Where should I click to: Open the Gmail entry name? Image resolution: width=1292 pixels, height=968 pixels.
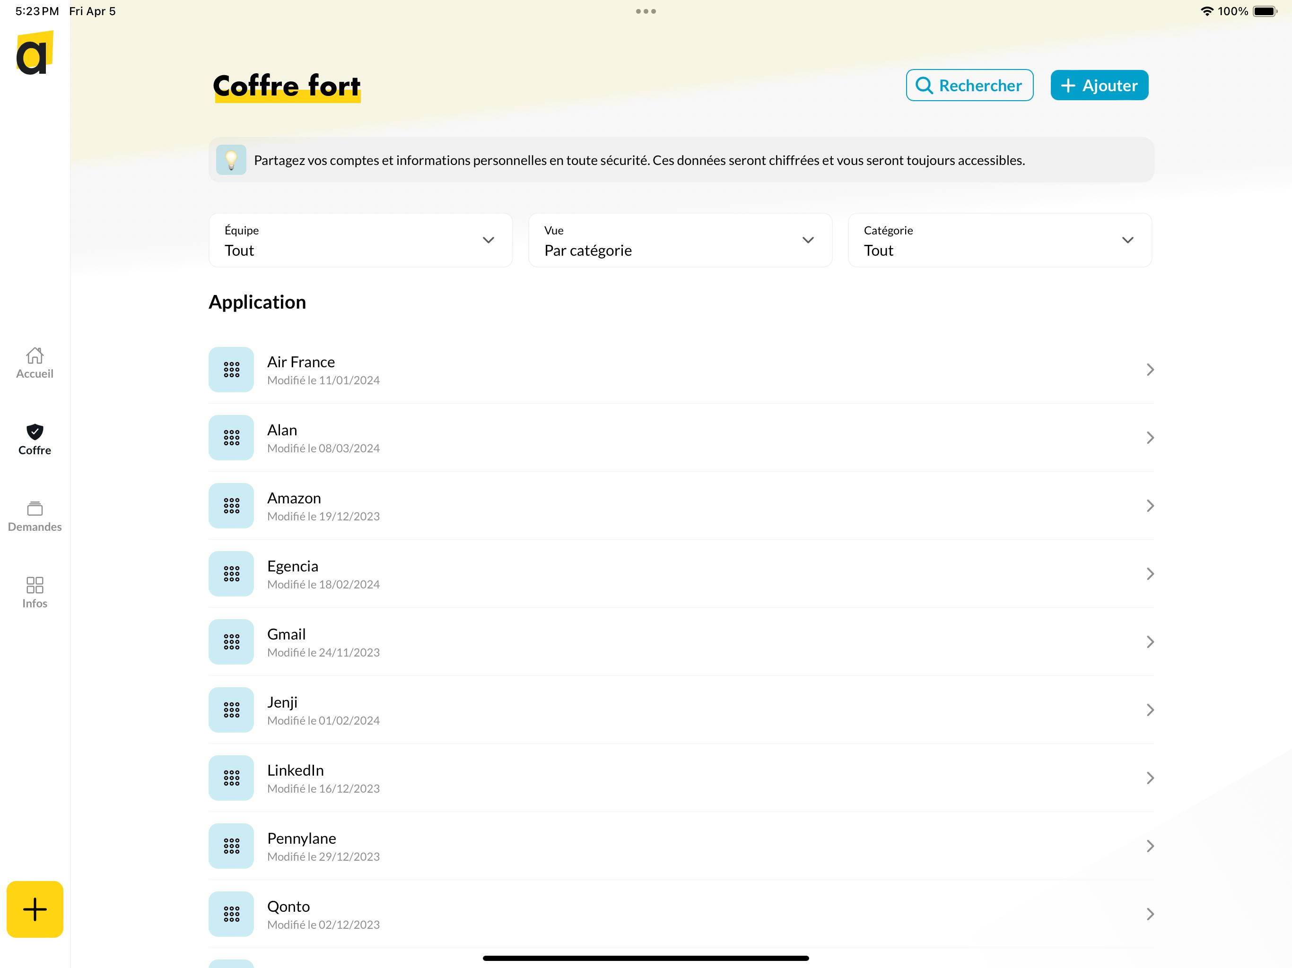(286, 634)
